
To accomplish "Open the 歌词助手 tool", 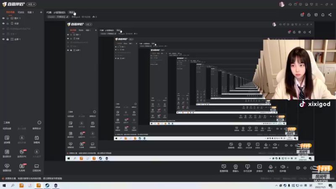I will (x=7, y=153).
